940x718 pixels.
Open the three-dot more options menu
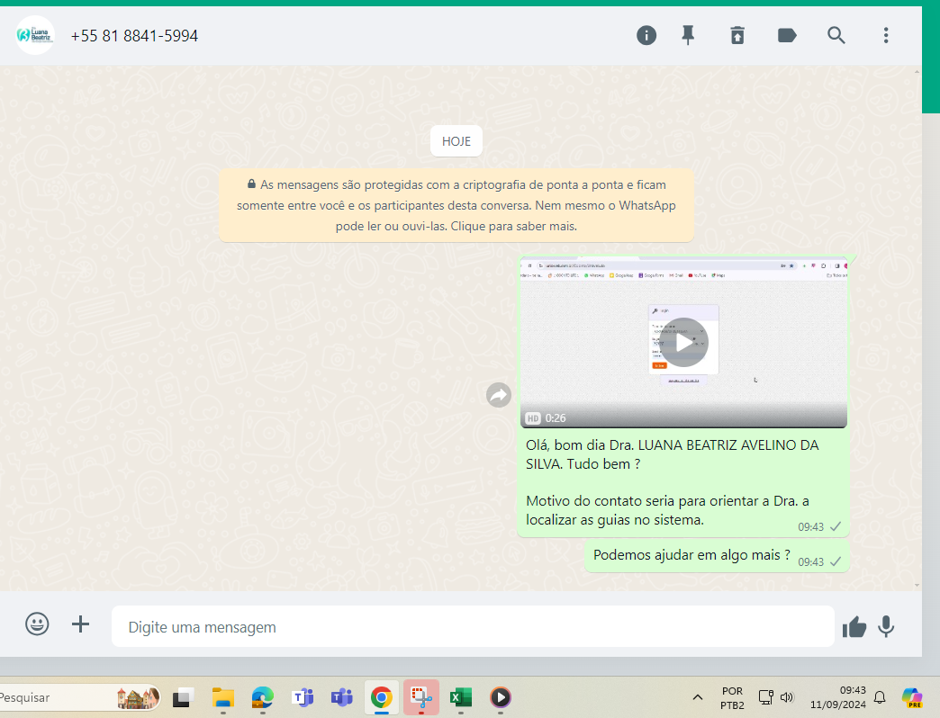click(x=885, y=35)
